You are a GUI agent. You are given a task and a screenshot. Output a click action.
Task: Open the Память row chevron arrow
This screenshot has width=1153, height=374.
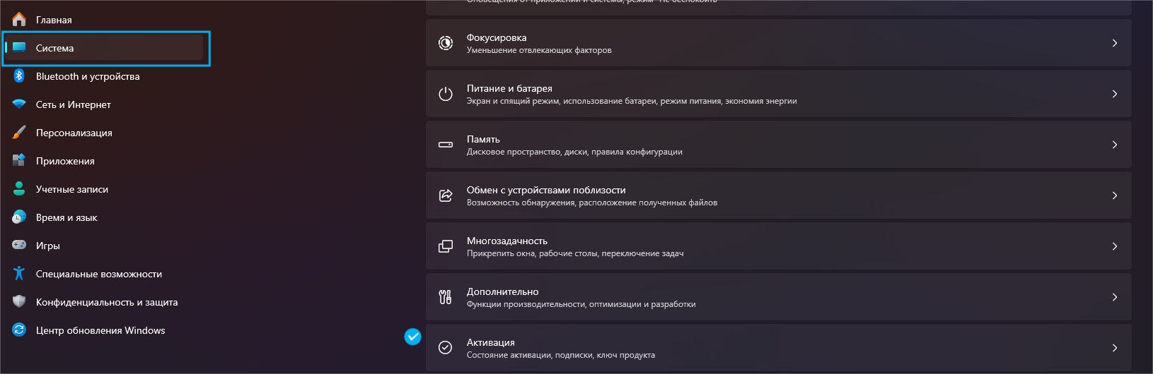1115,145
